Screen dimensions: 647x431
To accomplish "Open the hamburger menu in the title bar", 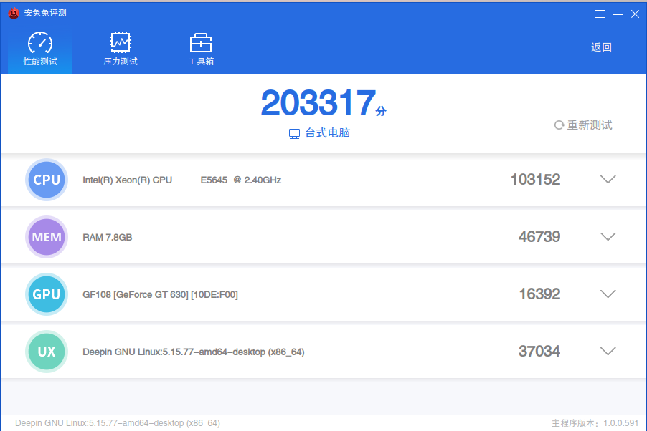I will click(x=600, y=13).
